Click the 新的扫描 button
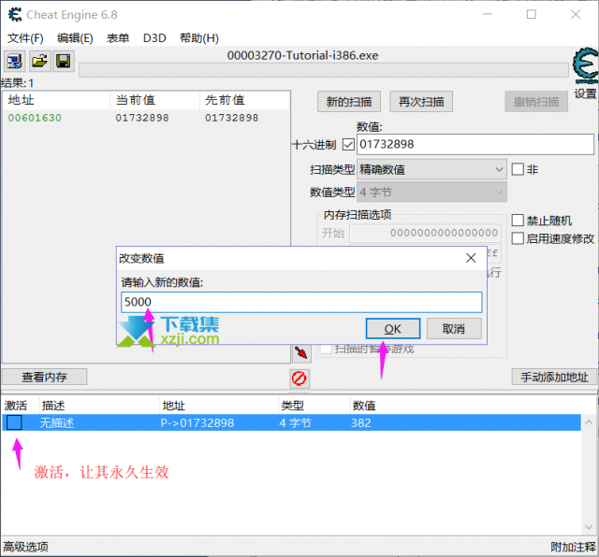599x557 pixels. tap(349, 102)
